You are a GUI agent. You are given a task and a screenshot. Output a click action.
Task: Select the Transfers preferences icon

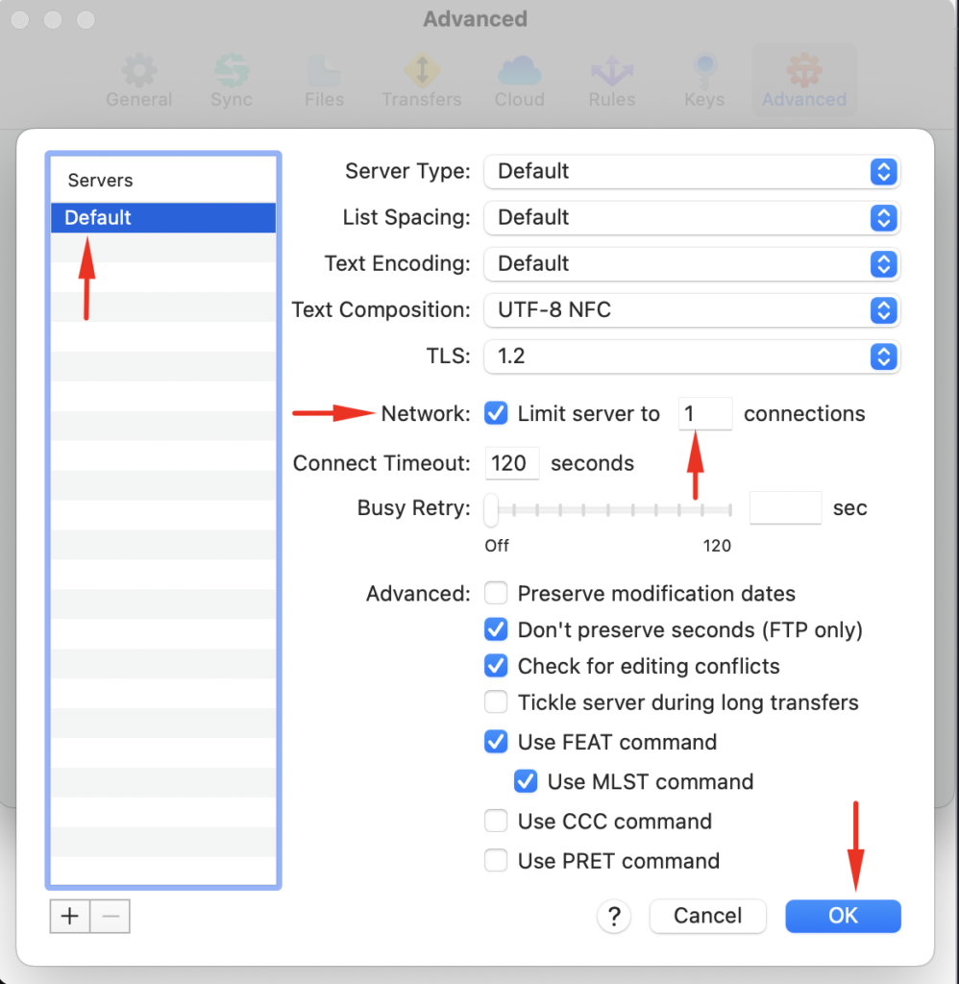coord(422,80)
